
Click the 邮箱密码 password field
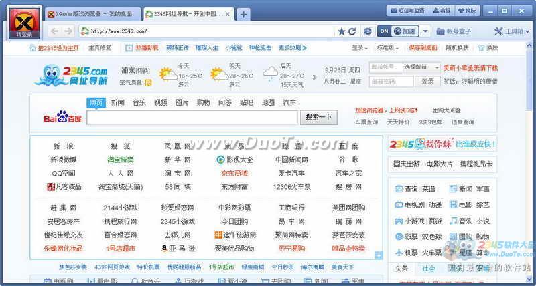click(x=391, y=82)
